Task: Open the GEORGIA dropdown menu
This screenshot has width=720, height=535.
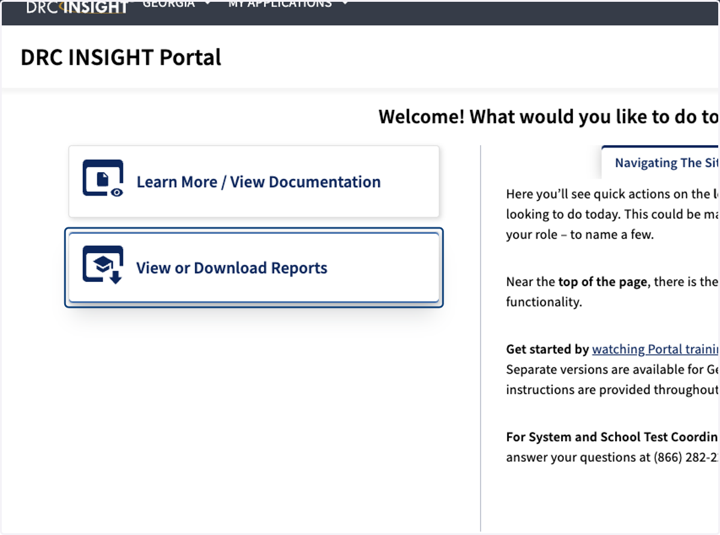Action: 176,4
